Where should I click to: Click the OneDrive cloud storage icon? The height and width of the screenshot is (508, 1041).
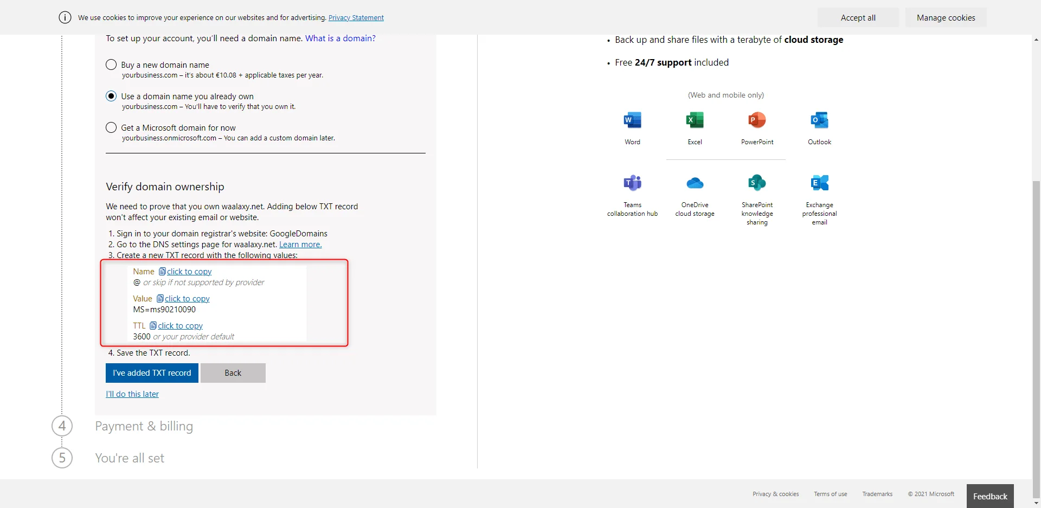[695, 183]
